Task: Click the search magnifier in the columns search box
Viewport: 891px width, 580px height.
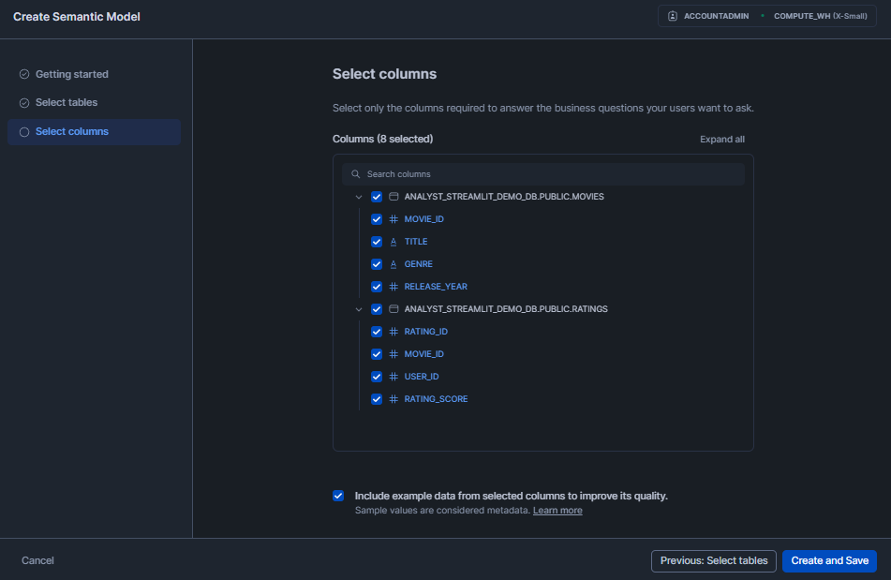Action: pos(355,173)
